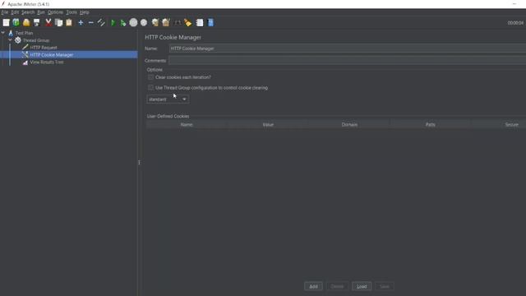Select the Thread Group node
This screenshot has height=296, width=526.
click(x=36, y=40)
